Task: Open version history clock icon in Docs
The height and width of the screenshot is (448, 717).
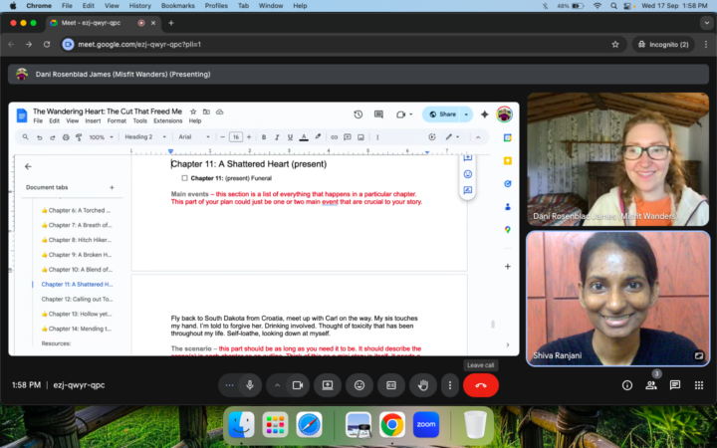Action: [358, 114]
